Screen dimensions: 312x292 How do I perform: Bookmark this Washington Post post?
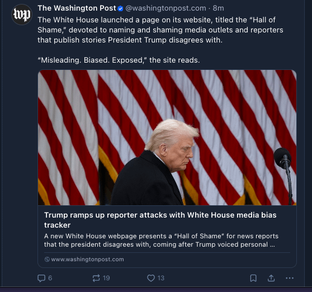pos(253,278)
